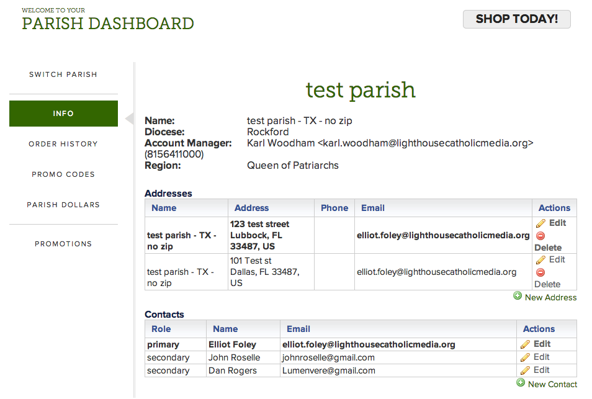Click the green plus New Contact icon

tap(521, 383)
